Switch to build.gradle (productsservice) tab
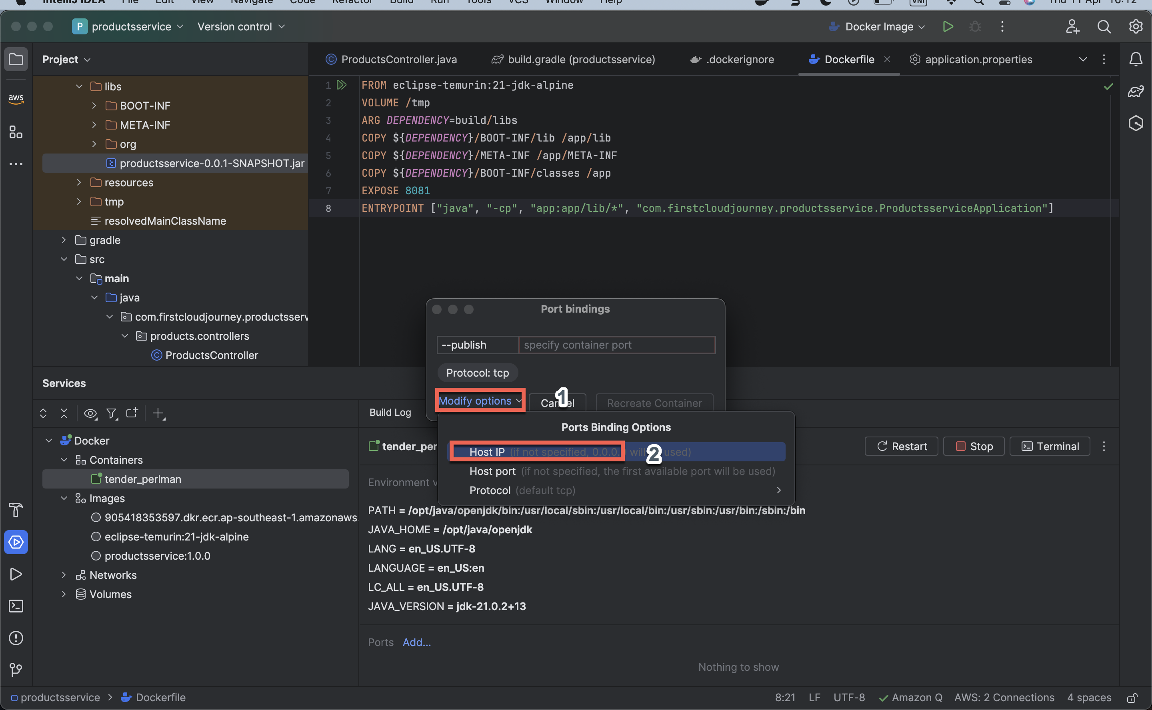Viewport: 1152px width, 710px height. [x=573, y=60]
